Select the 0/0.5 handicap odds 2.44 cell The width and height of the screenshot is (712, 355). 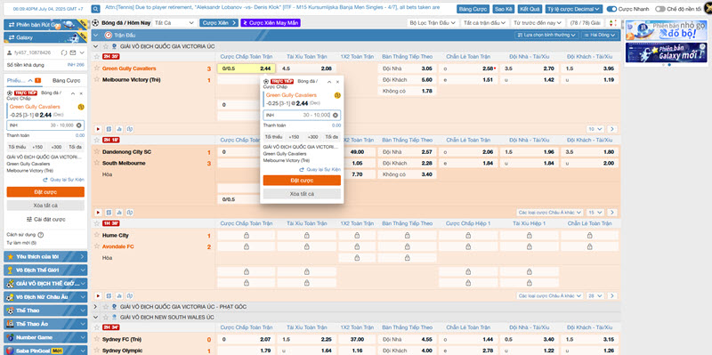click(247, 69)
